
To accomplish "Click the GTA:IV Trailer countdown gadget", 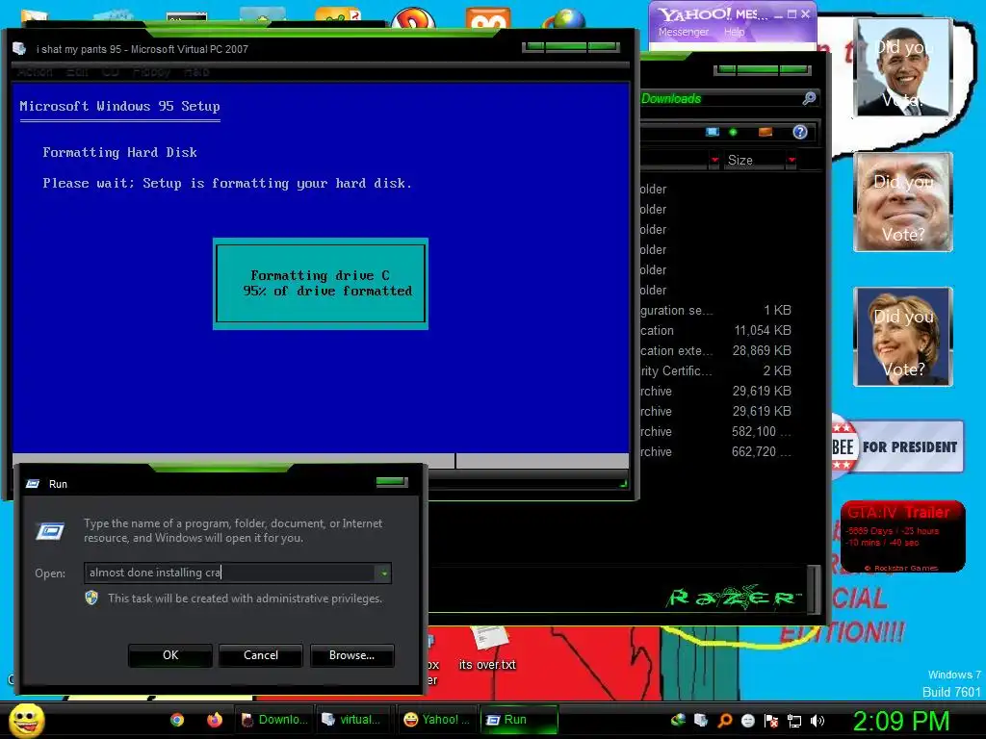I will 903,536.
